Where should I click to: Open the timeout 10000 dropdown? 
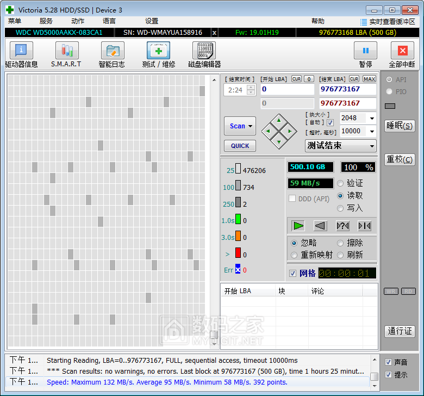click(372, 132)
